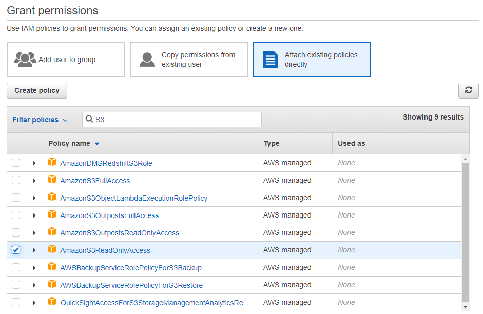Screen dimensions: 483x314
Task: Check the AmazonS3FullAccess policy checkbox
Action: tap(16, 180)
